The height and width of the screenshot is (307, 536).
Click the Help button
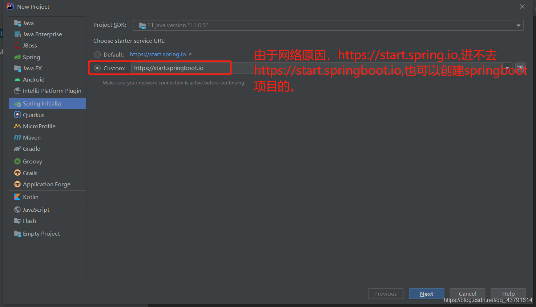508,294
